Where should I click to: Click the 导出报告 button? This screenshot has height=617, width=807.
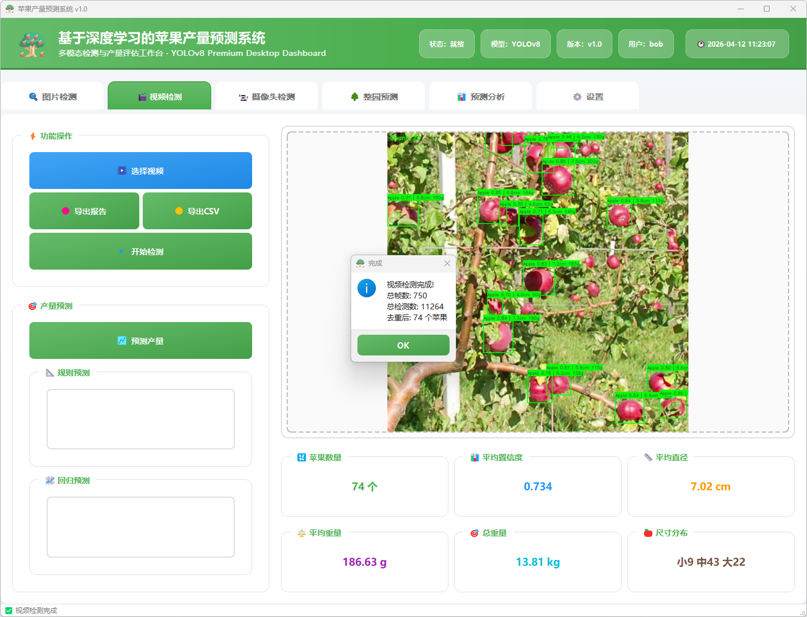pos(85,211)
